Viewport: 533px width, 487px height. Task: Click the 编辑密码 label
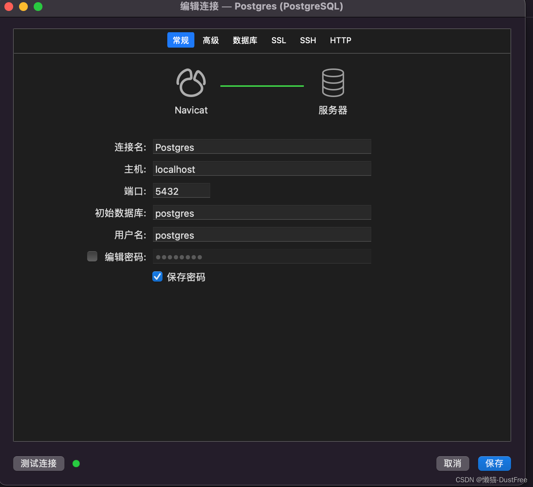pyautogui.click(x=126, y=257)
